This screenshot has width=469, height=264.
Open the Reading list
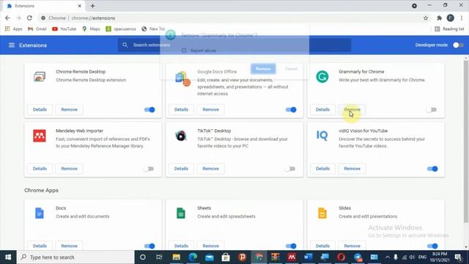pos(449,29)
